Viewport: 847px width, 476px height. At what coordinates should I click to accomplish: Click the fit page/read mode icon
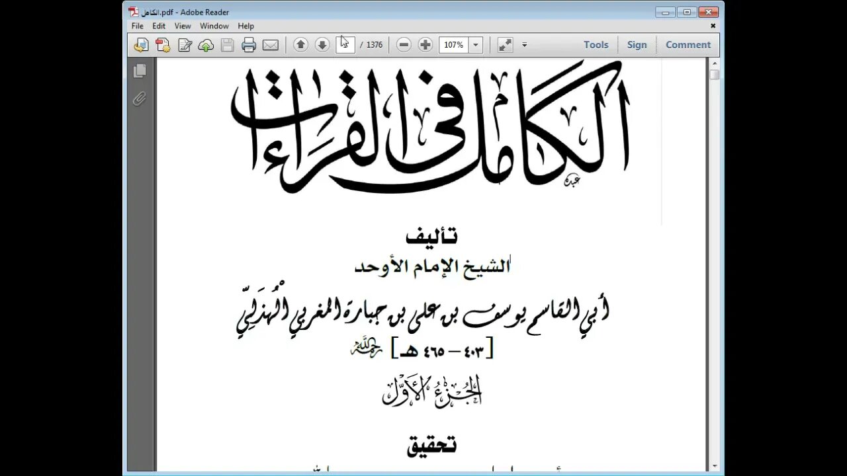[x=505, y=45]
